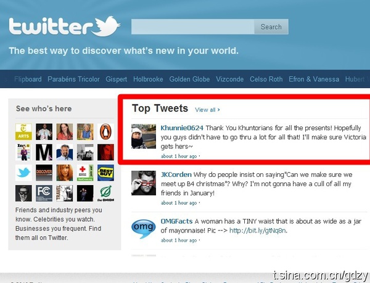Follow the bit.ly/gtNq8n link

[x=257, y=231]
